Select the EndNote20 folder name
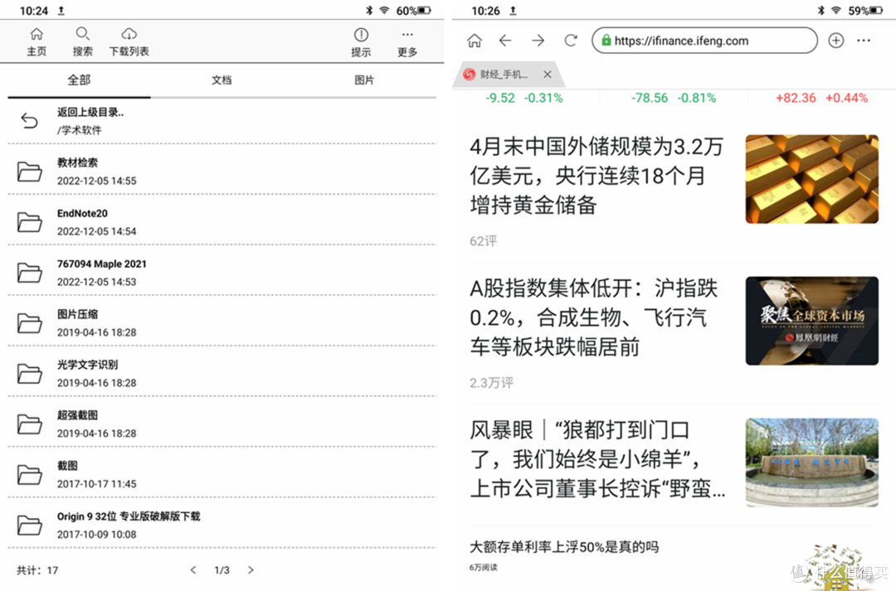 (x=82, y=214)
